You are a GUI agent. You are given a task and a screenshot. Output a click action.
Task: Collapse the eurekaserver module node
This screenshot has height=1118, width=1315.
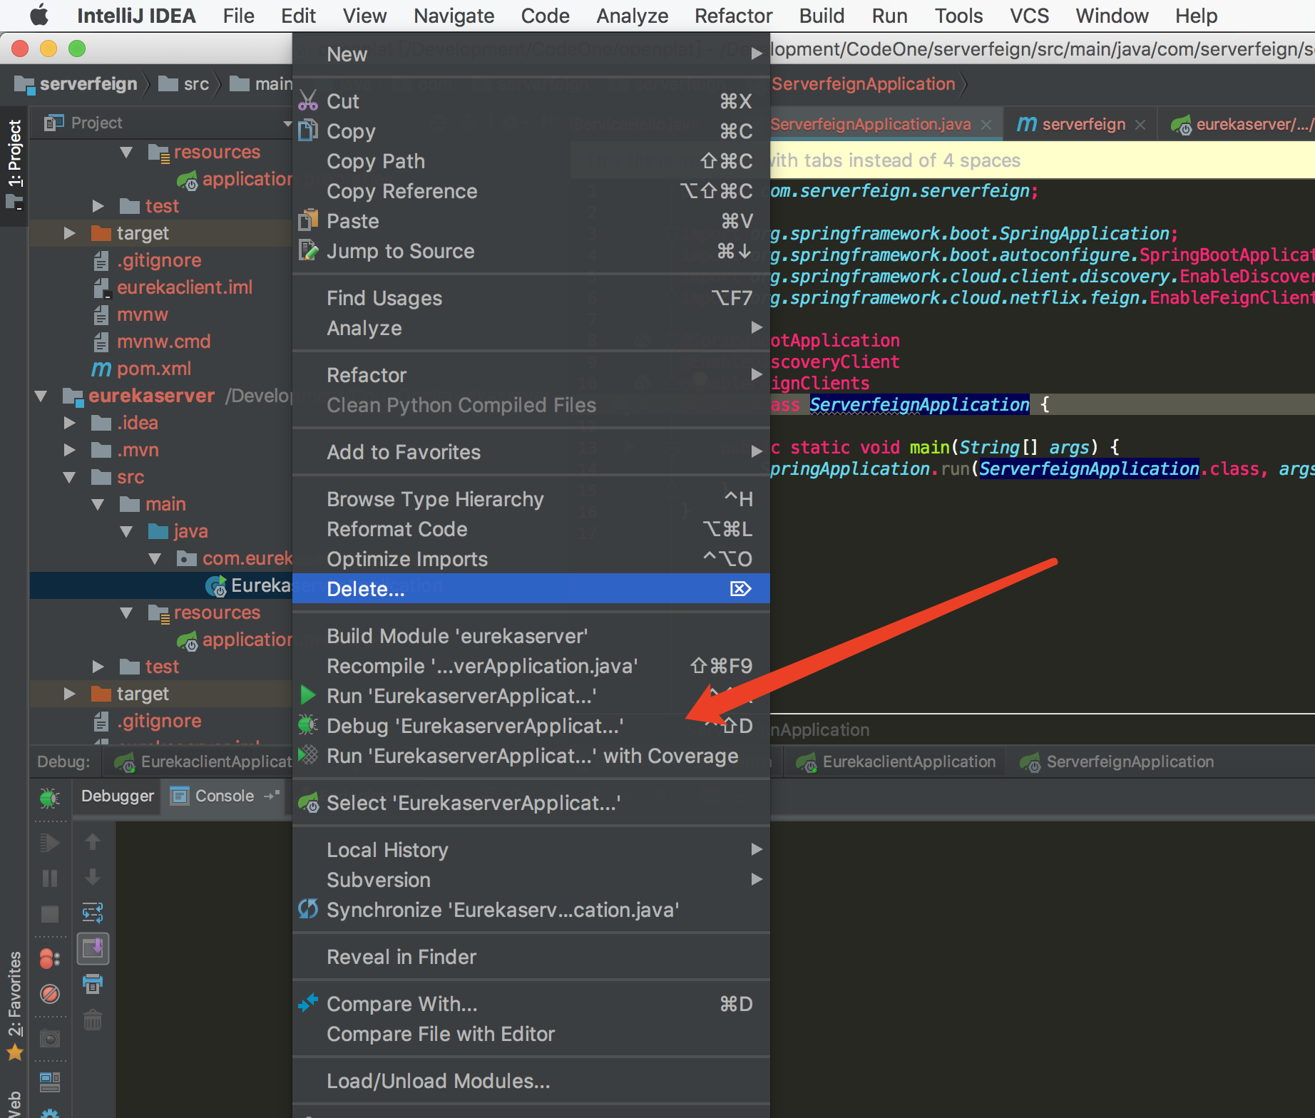[41, 396]
